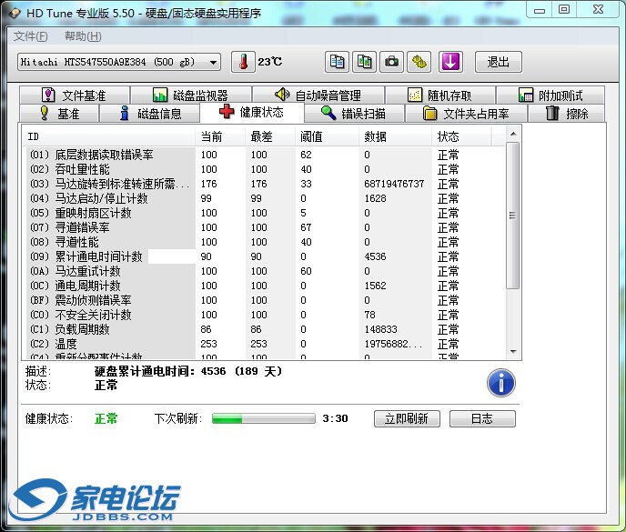Screen dimensions: 626x532
Task: Select the (02) 吞吐量性能 row
Action: click(x=266, y=169)
